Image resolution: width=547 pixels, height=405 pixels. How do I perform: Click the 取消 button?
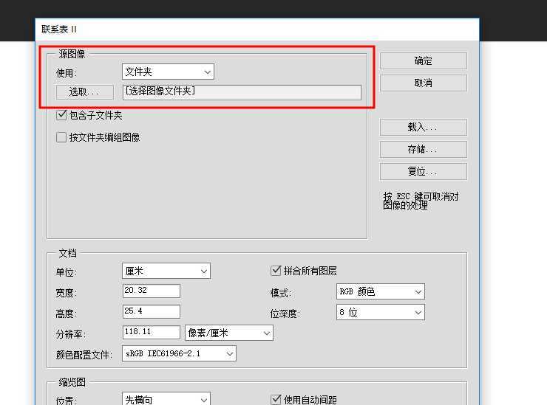(423, 83)
